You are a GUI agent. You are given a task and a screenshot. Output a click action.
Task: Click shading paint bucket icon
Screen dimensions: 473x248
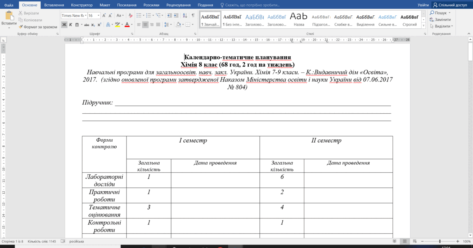178,24
